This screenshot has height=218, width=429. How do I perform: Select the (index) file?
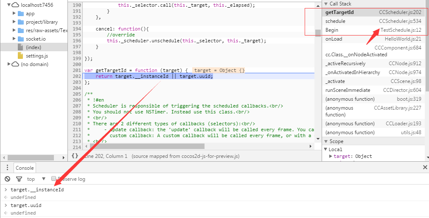pyautogui.click(x=34, y=47)
